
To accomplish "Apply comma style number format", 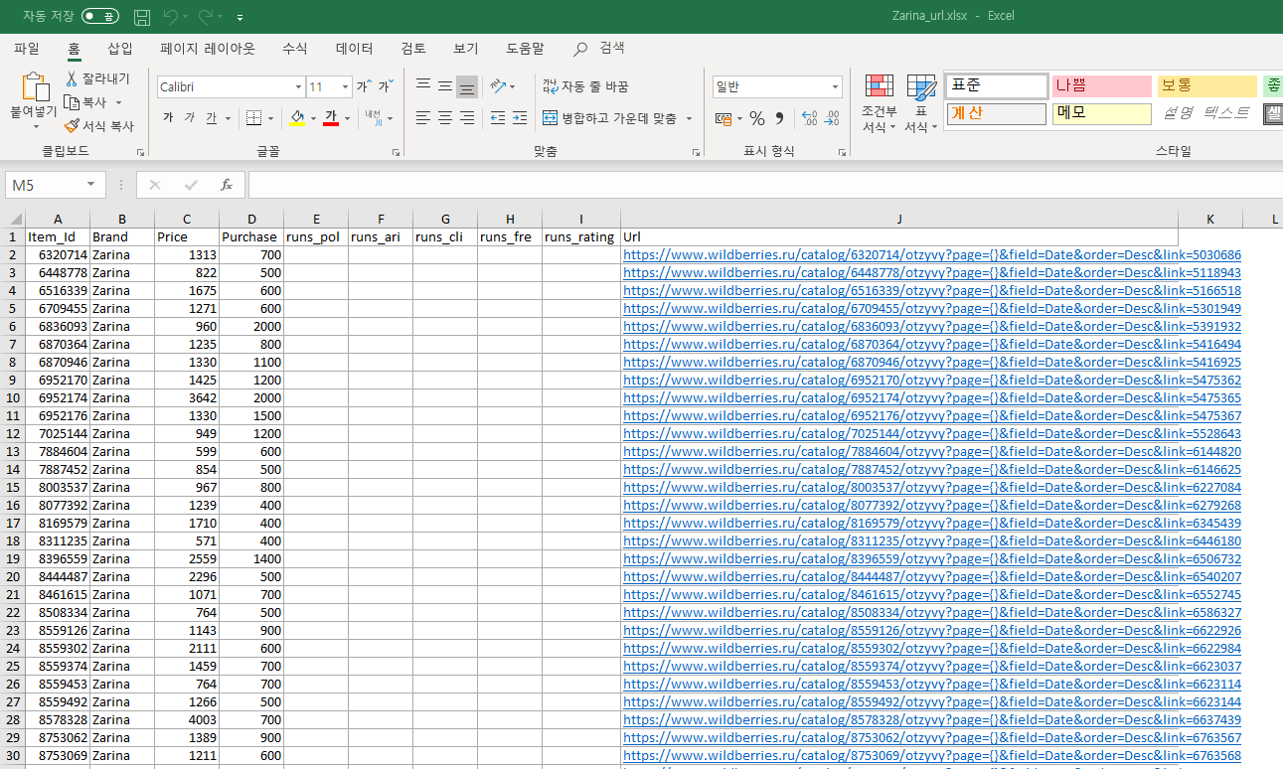I will click(779, 118).
